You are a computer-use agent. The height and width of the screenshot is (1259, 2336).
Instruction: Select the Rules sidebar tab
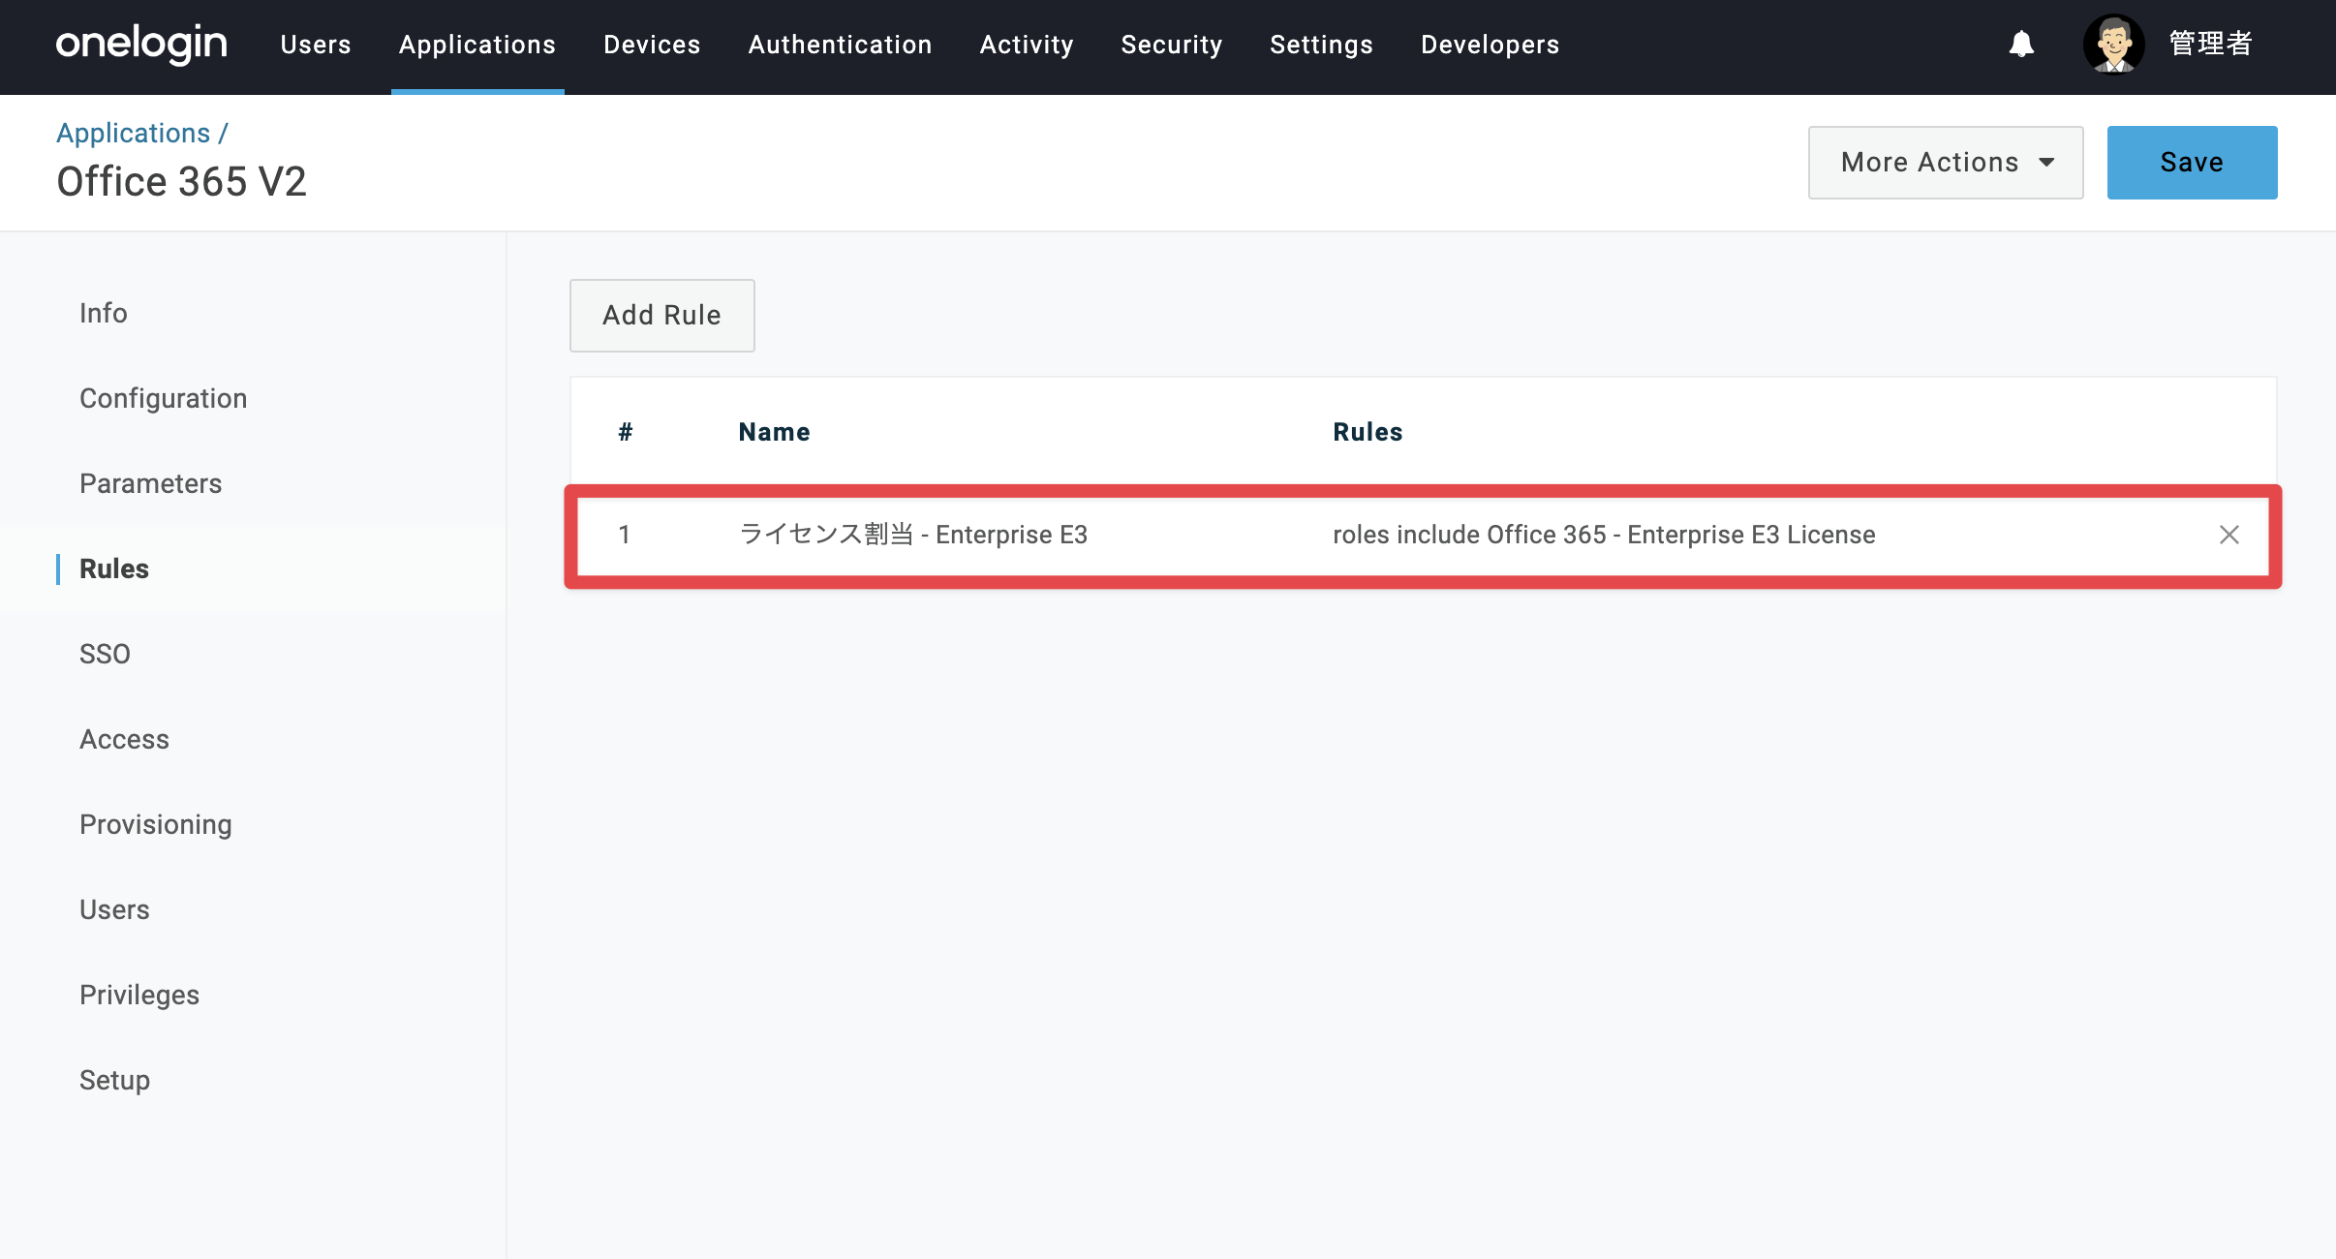point(114,568)
